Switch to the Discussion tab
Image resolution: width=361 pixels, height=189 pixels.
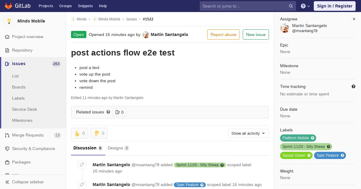click(x=88, y=148)
